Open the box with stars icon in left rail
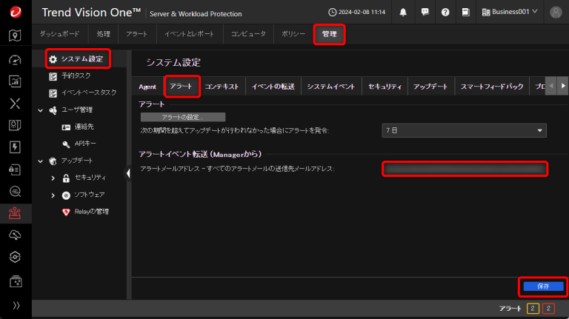The image size is (569, 319). point(15,281)
